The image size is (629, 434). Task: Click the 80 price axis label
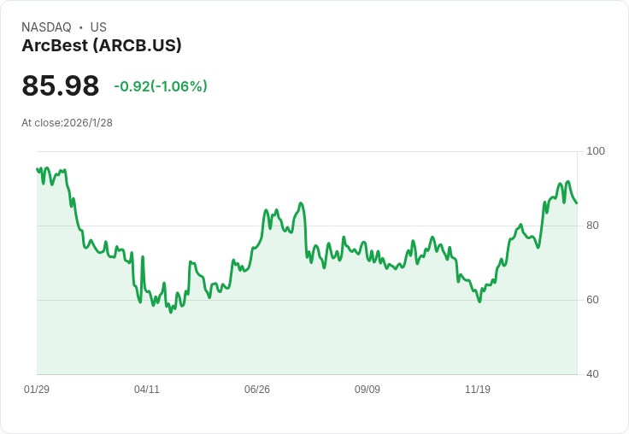click(x=592, y=226)
